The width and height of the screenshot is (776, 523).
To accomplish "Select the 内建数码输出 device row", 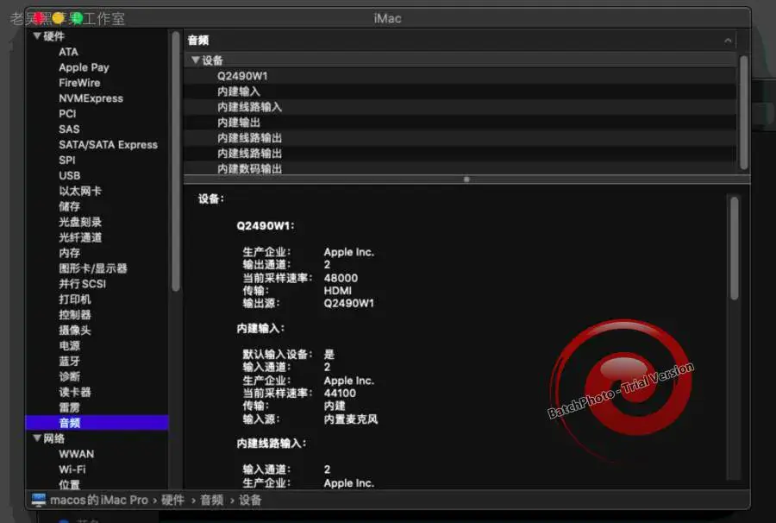I will click(x=460, y=168).
